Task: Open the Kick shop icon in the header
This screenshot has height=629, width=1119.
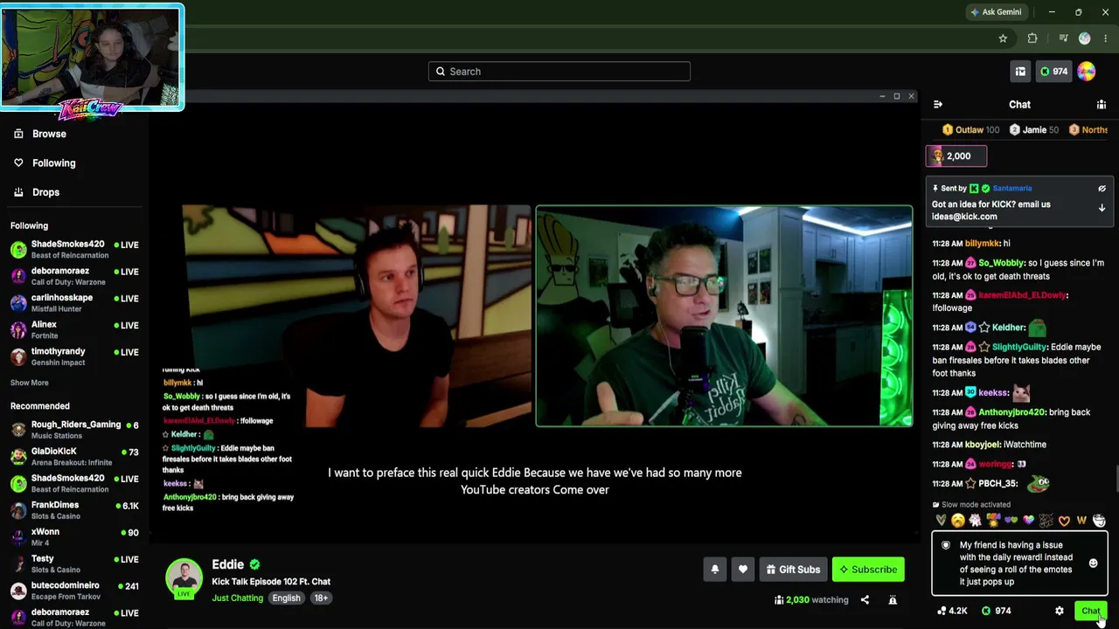Action: pos(1020,72)
